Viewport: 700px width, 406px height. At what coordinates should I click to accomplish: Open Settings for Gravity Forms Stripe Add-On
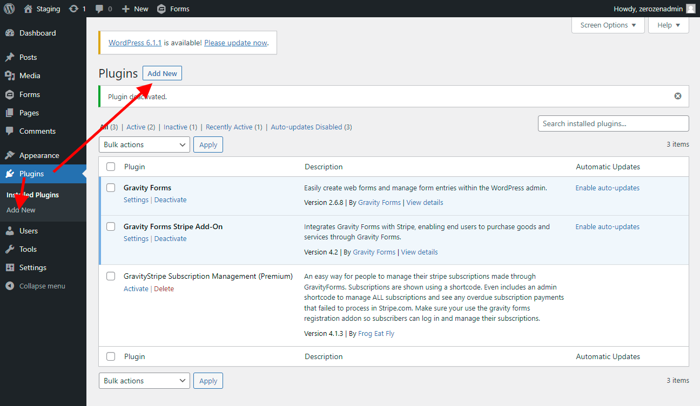(136, 238)
